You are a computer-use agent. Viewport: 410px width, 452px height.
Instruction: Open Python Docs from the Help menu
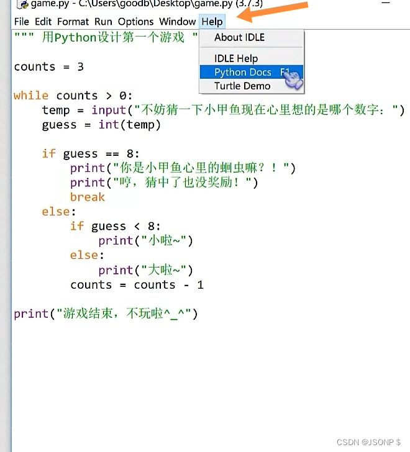tap(252, 72)
